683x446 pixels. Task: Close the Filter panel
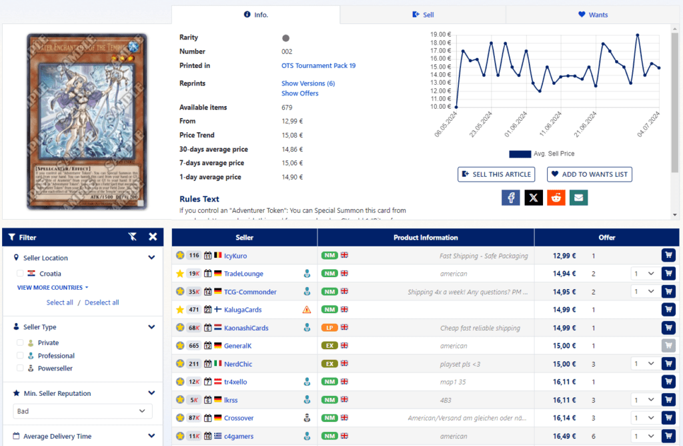pyautogui.click(x=153, y=237)
